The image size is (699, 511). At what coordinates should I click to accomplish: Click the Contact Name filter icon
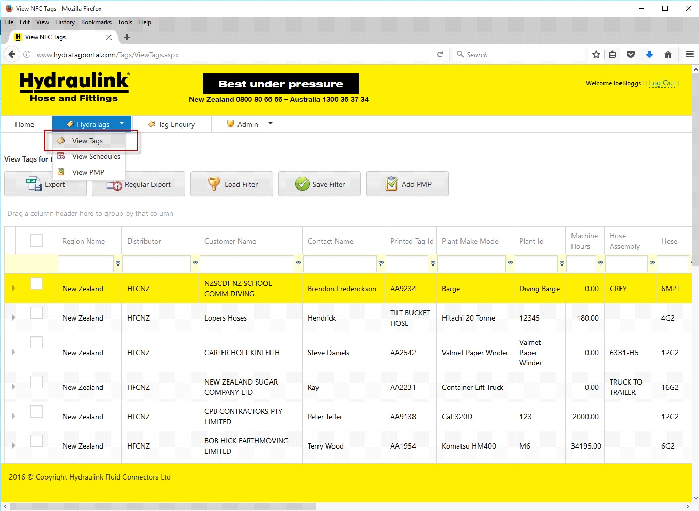pyautogui.click(x=381, y=263)
